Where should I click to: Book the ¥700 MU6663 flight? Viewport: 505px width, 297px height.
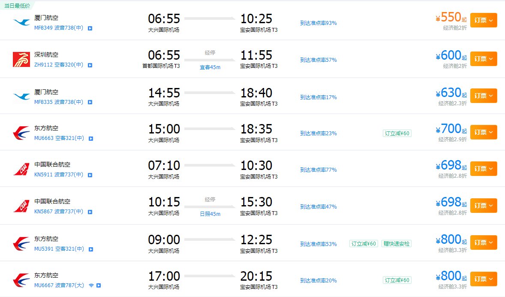coord(484,132)
